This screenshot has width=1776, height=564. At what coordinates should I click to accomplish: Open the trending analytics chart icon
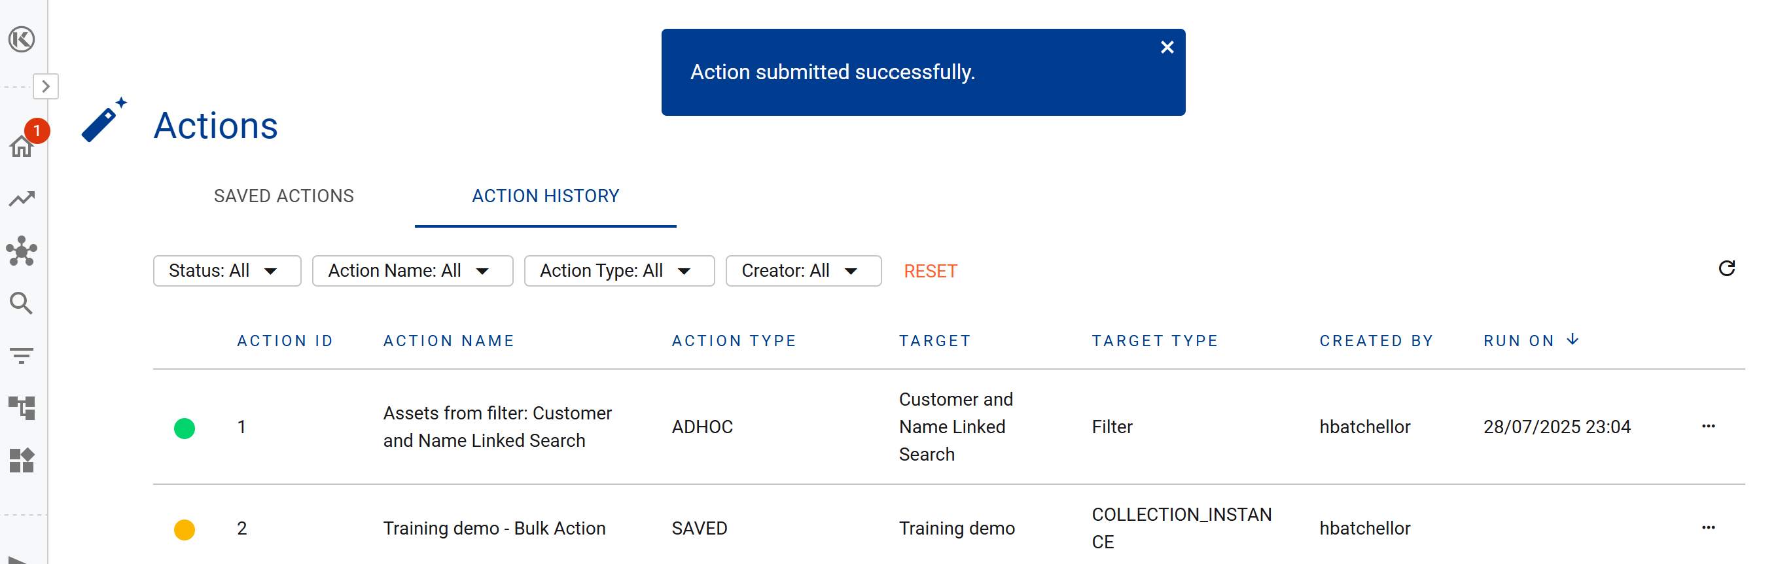coord(22,198)
